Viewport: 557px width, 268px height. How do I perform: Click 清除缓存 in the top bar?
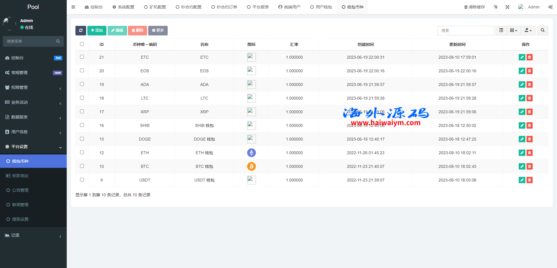474,7
